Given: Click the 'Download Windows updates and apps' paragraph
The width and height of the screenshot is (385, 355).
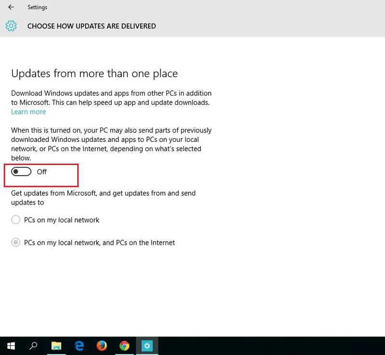Looking at the screenshot, I should click(111, 98).
